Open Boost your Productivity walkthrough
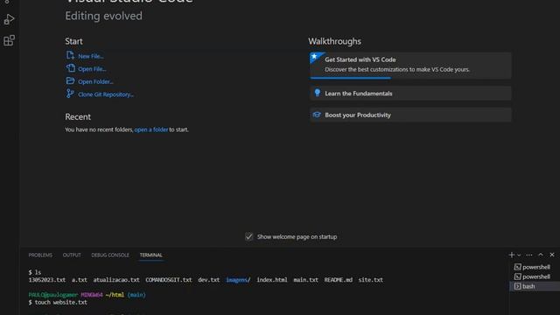The width and height of the screenshot is (560, 315). tap(410, 115)
